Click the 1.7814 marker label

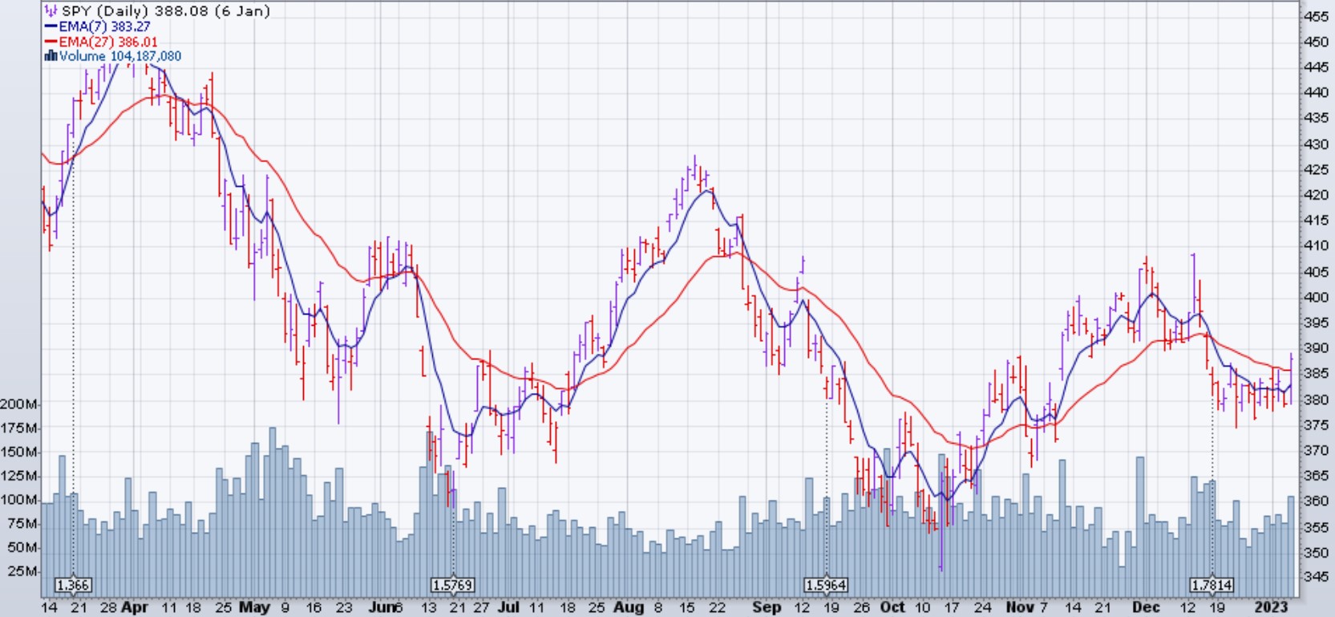[1212, 586]
